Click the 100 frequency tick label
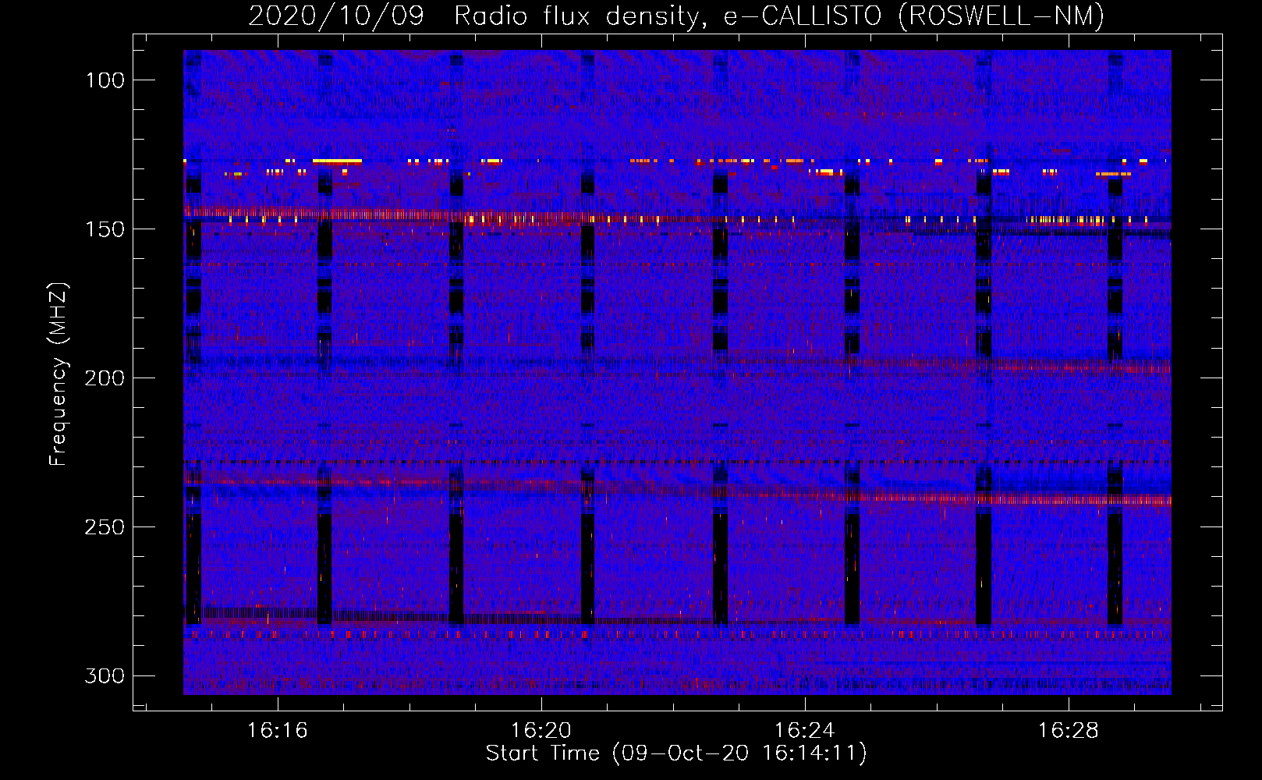1262x780 pixels. [x=104, y=80]
